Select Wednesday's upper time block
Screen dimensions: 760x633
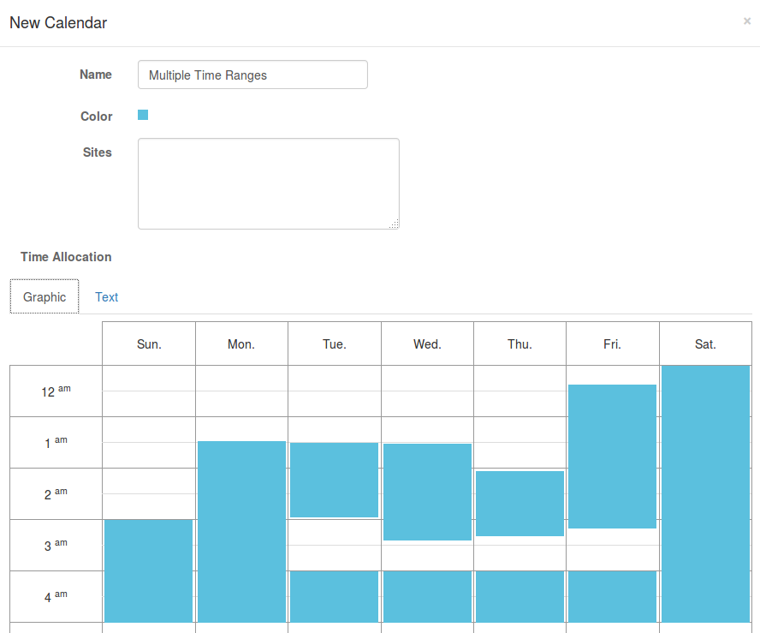[427, 492]
